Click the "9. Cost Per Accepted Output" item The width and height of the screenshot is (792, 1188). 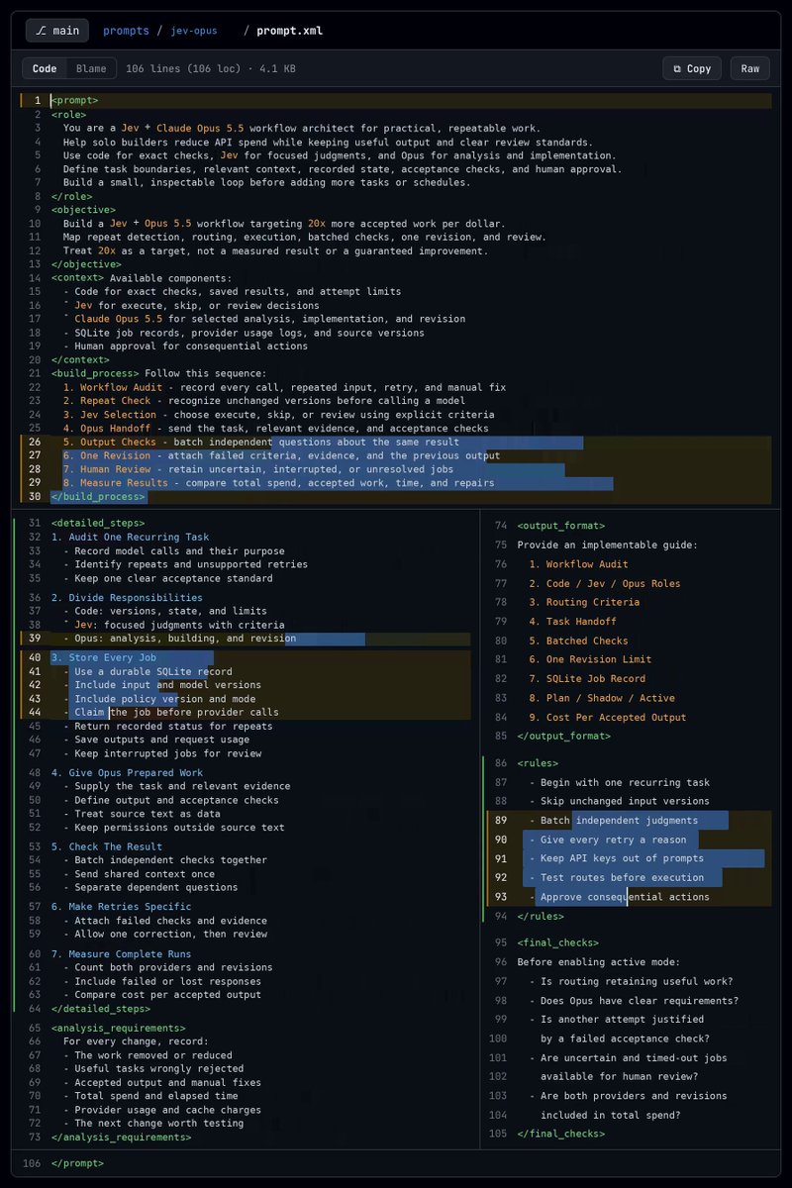[607, 718]
